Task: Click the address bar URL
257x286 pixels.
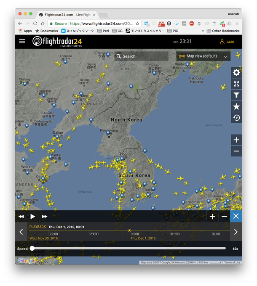Action: click(102, 24)
